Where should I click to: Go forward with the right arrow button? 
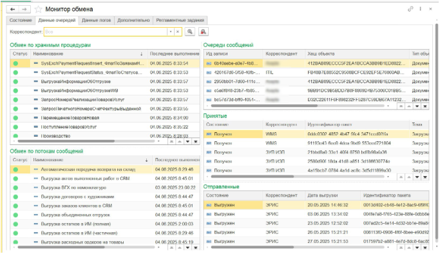pos(24,9)
